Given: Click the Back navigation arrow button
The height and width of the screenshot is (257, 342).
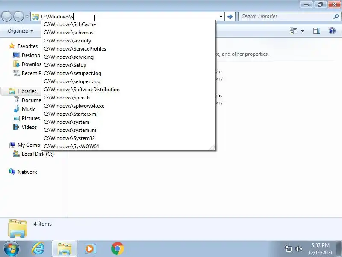Looking at the screenshot, I should pyautogui.click(x=7, y=16).
